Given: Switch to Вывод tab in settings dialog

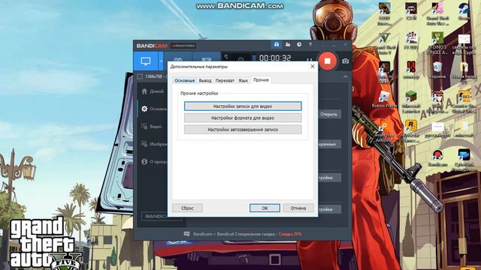Looking at the screenshot, I should [x=205, y=80].
